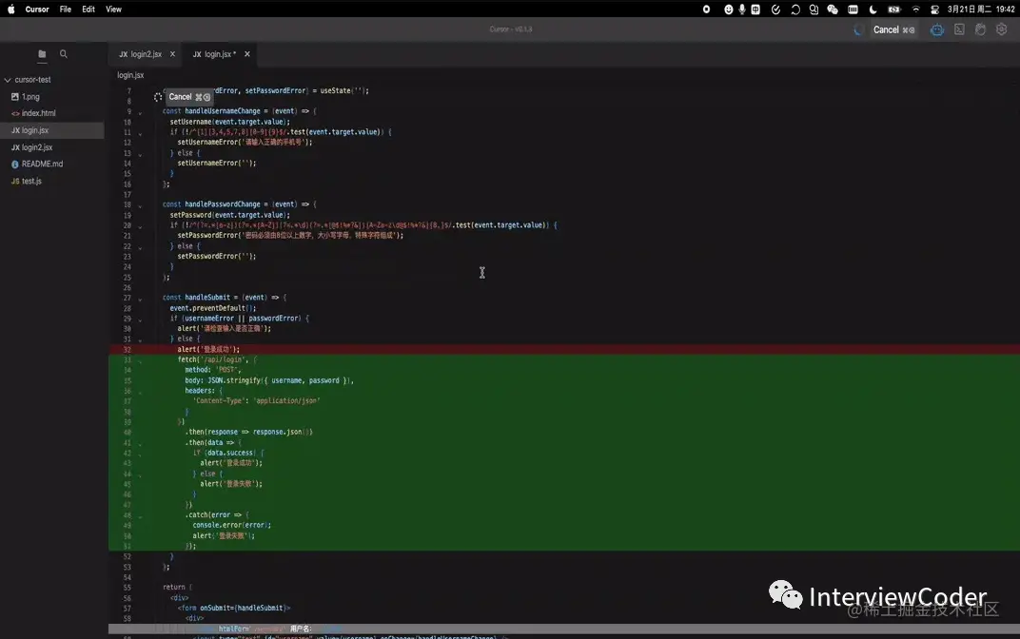Screen dimensions: 1020x639
Task: Click the spinner icon beside inline Cancel
Action: pyautogui.click(x=158, y=97)
